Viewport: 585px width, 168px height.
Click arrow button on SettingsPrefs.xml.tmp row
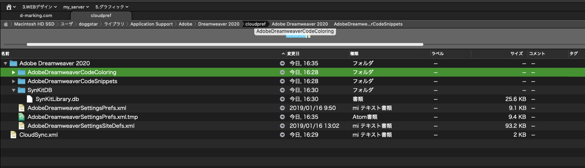282,117
